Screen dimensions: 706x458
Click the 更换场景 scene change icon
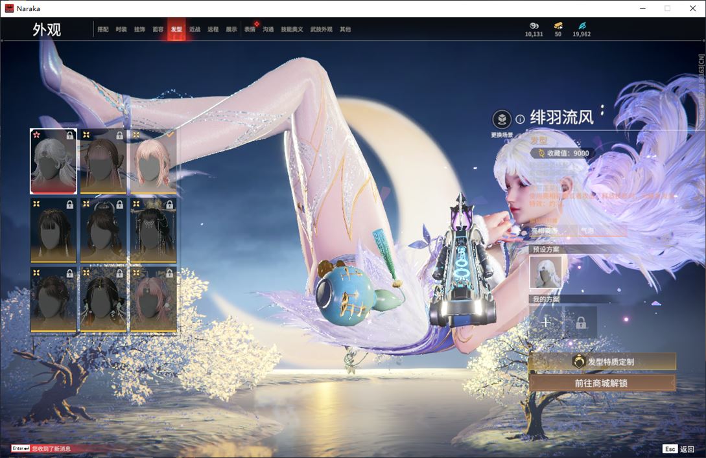[502, 120]
